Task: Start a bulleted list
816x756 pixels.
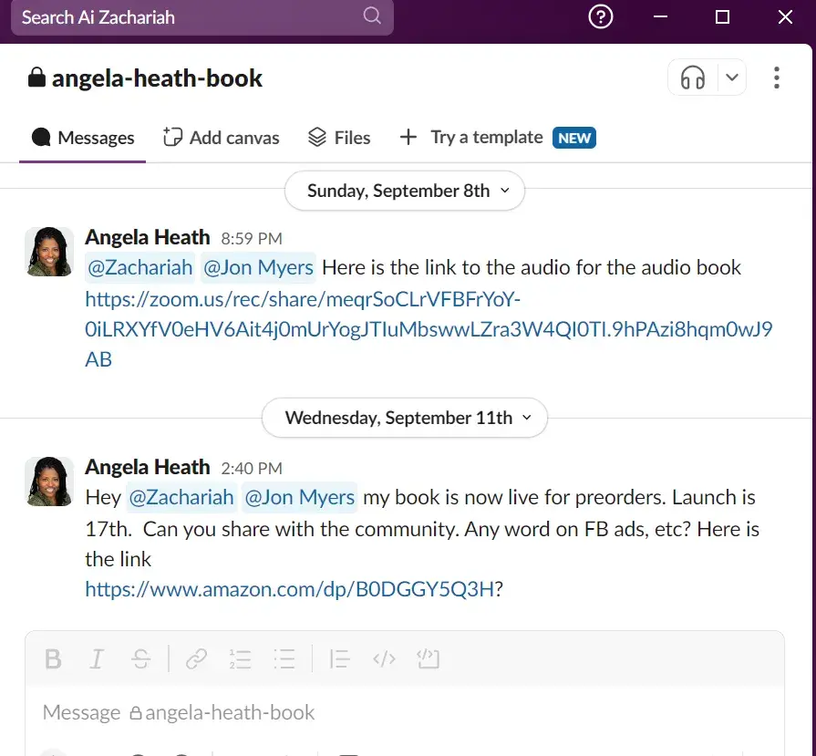Action: click(284, 658)
